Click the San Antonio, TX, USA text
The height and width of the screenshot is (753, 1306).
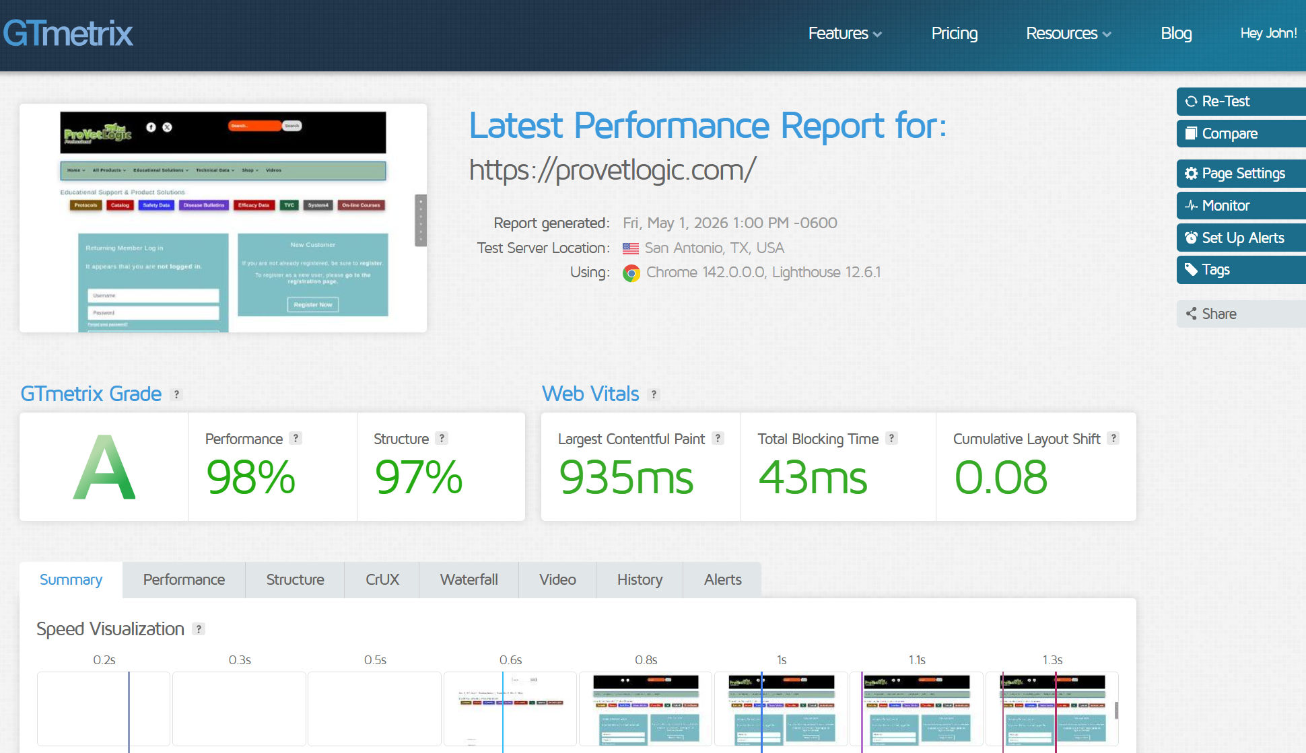[x=714, y=248]
